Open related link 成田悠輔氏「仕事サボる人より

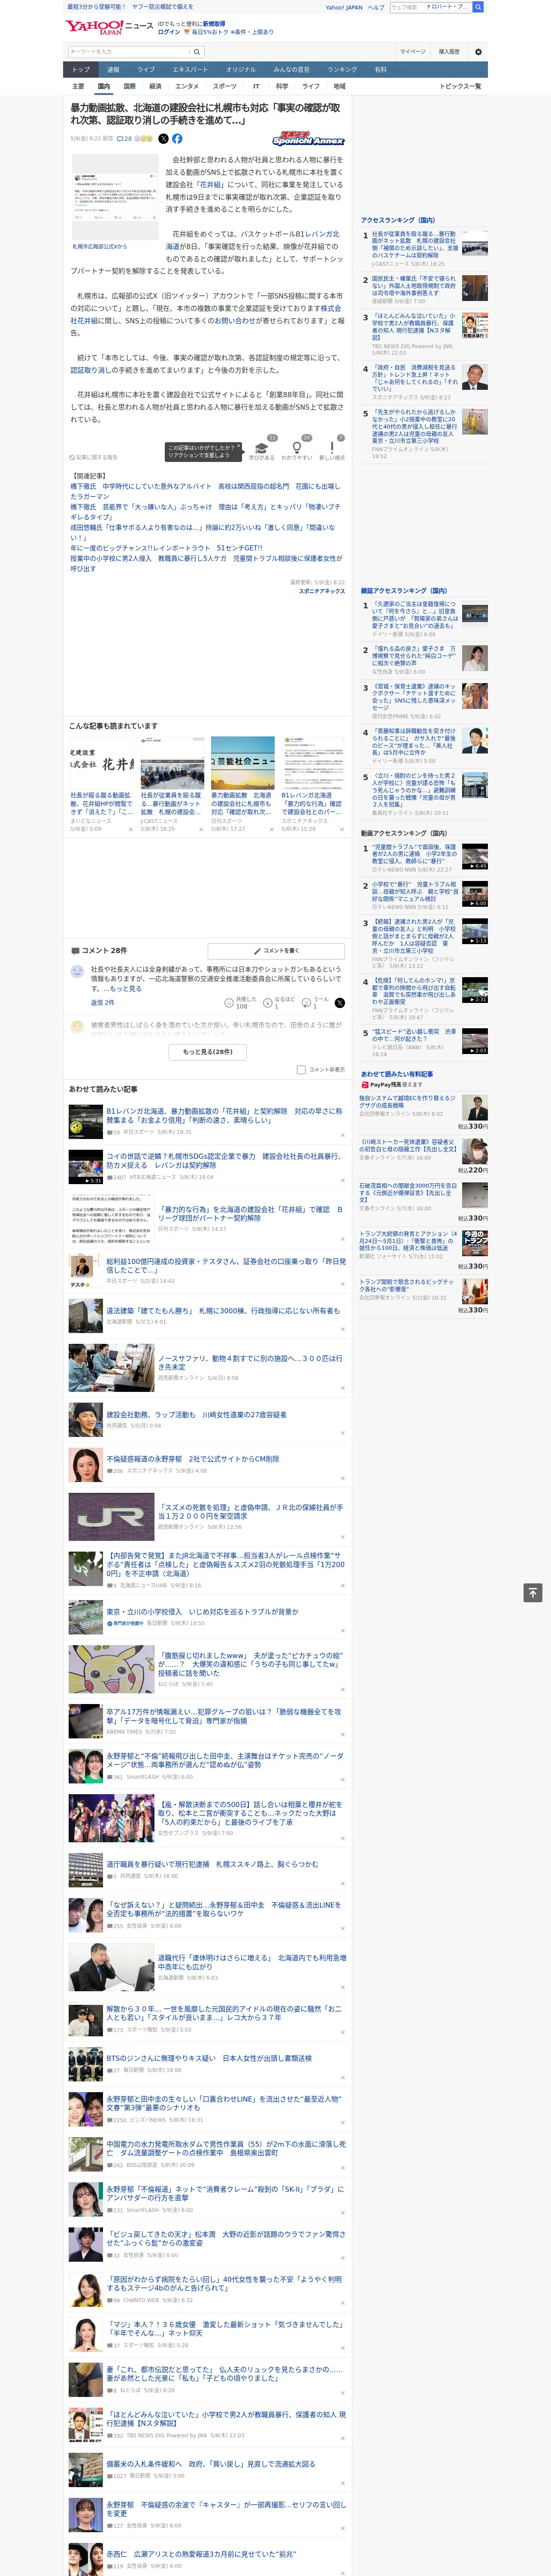(x=202, y=532)
